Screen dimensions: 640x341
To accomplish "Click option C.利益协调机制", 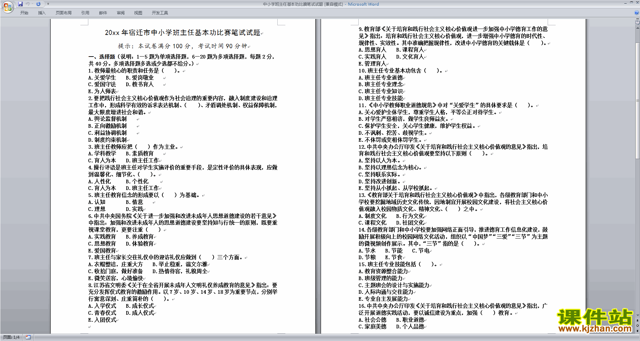I will coord(107,133).
